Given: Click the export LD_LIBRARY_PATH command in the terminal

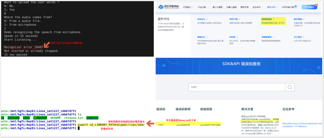Looking at the screenshot, I should tap(111, 125).
